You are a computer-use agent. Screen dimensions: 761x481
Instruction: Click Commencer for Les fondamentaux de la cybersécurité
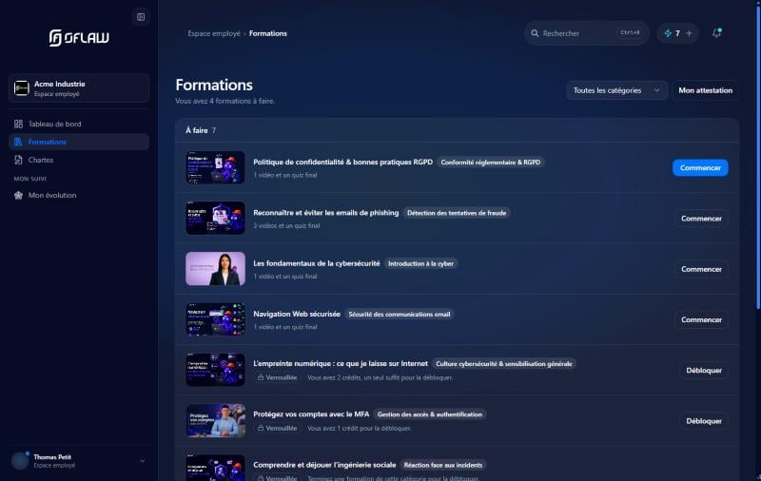point(701,269)
